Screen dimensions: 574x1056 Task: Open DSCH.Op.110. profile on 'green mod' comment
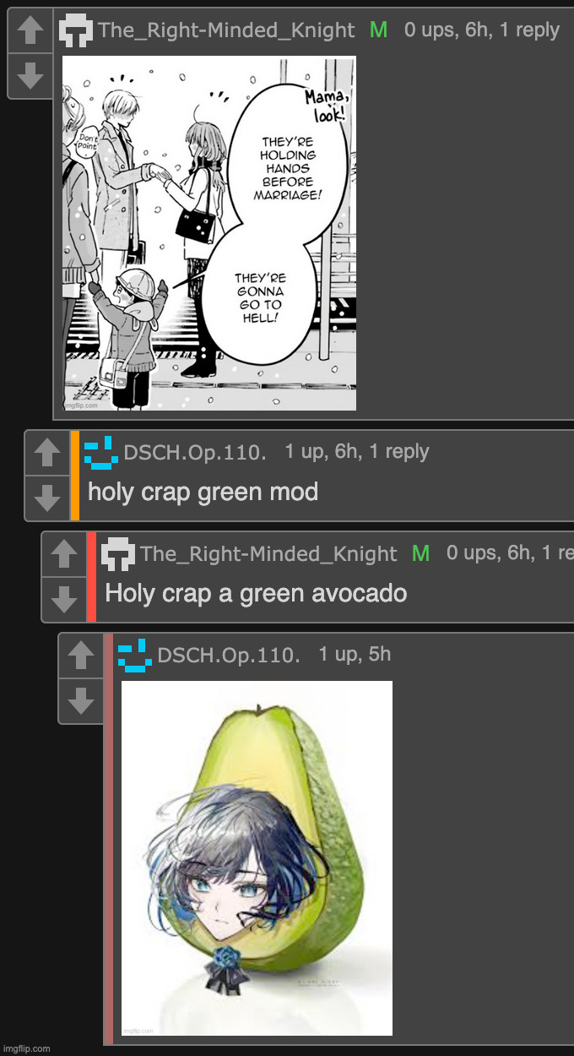pos(195,453)
